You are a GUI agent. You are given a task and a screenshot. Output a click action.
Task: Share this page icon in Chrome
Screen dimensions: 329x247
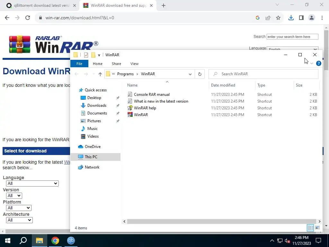pos(268,18)
